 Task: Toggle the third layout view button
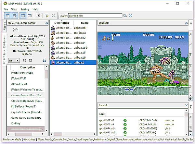tap(23, 16)
